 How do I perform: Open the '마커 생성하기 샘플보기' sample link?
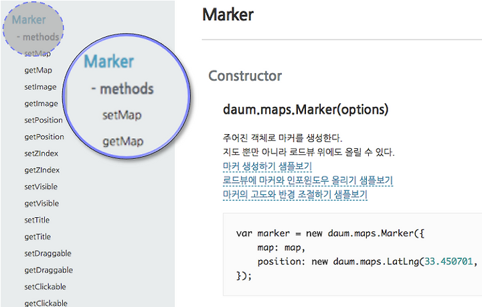267,166
